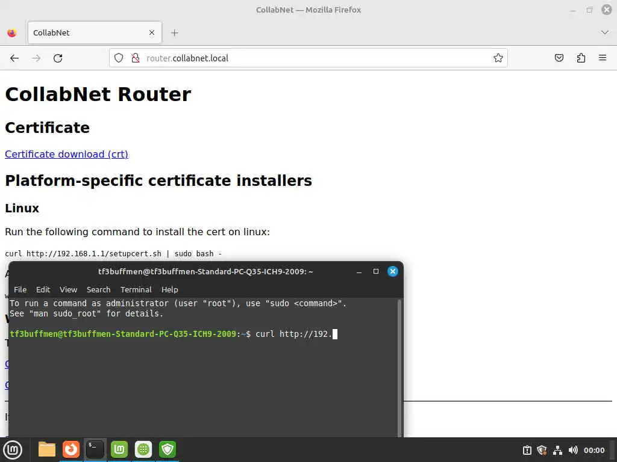Viewport: 617px width, 462px height.
Task: Go back using the Firefox back arrow
Action: tap(14, 58)
